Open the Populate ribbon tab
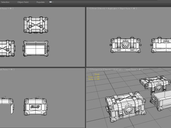Viewport: 171px width, 128px height. click(x=41, y=2)
